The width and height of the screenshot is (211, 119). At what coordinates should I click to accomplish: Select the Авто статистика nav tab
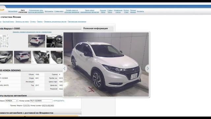click(x=23, y=11)
